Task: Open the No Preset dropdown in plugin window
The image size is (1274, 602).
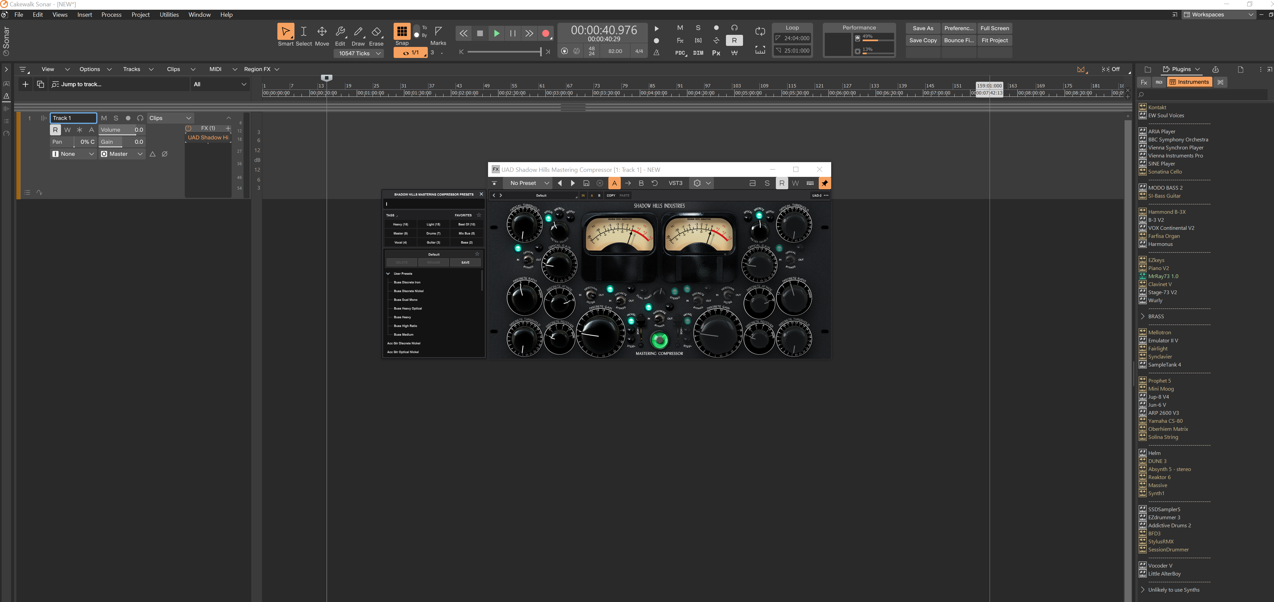Action: [x=528, y=183]
